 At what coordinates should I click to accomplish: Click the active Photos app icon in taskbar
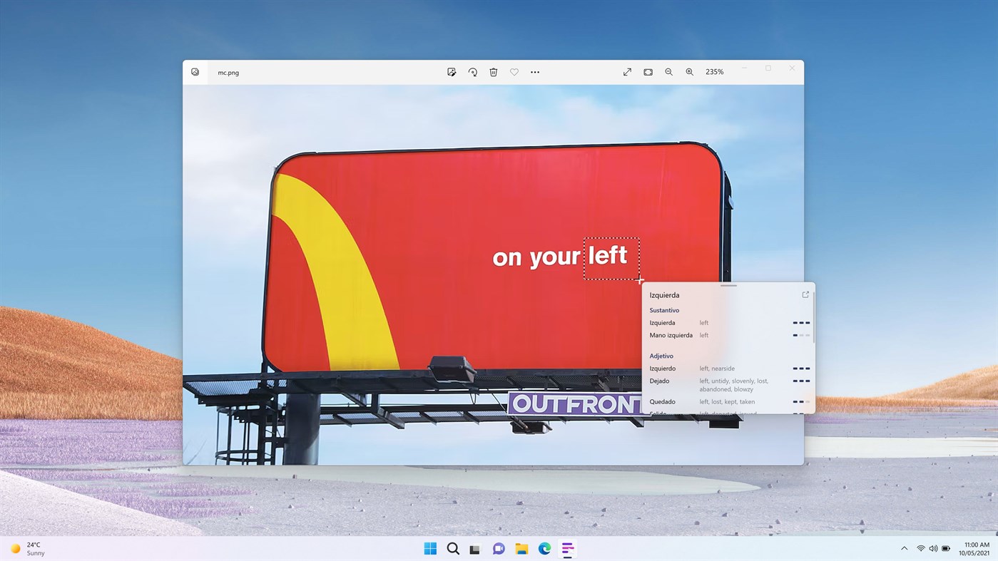(x=567, y=548)
